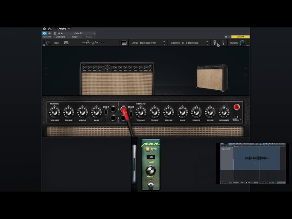Adjust the Normal channel Volume knob
Screen dimensions: 292x219
55,112
